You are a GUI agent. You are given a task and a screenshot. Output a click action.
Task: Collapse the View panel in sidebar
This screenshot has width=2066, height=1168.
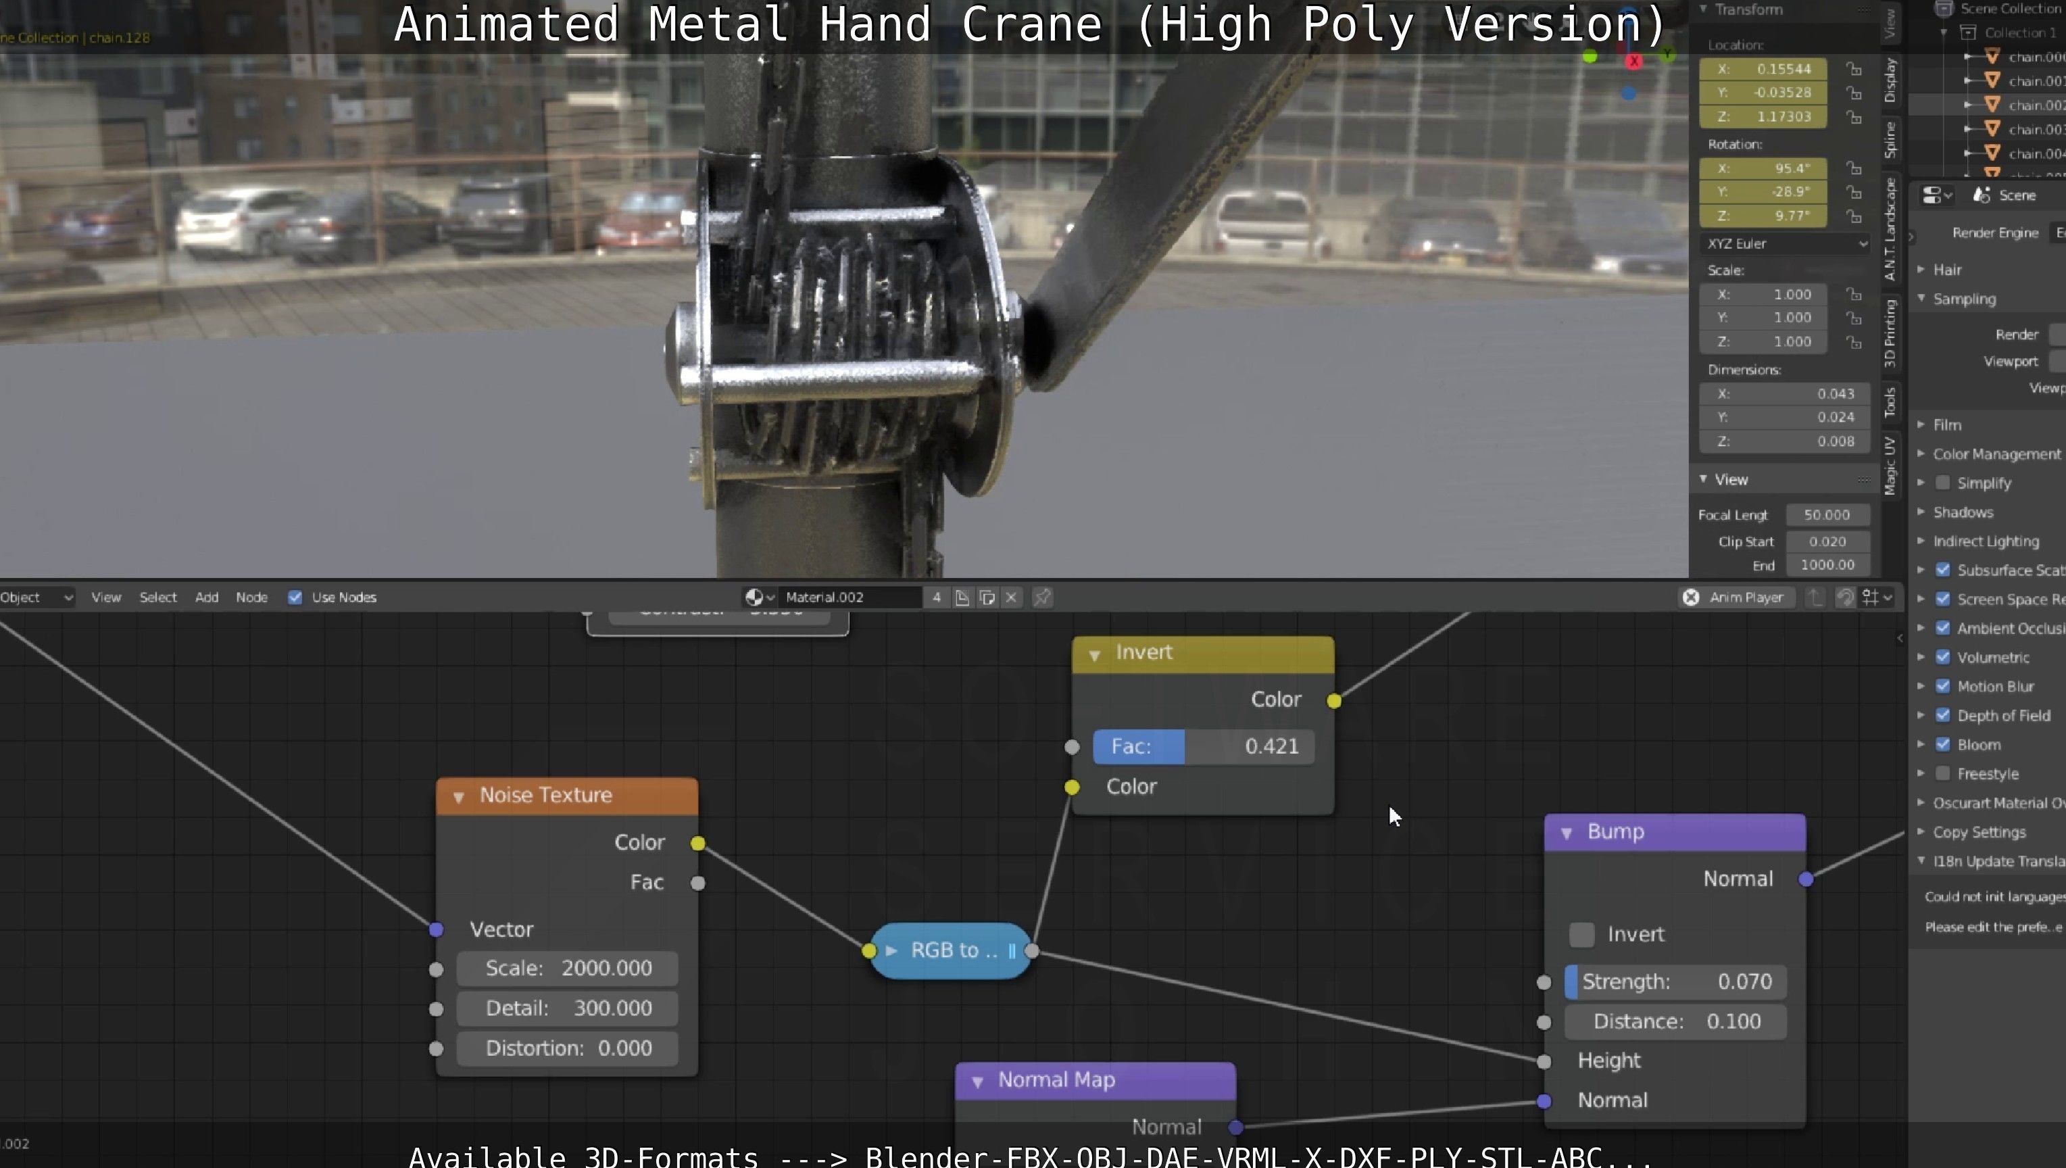[1704, 479]
